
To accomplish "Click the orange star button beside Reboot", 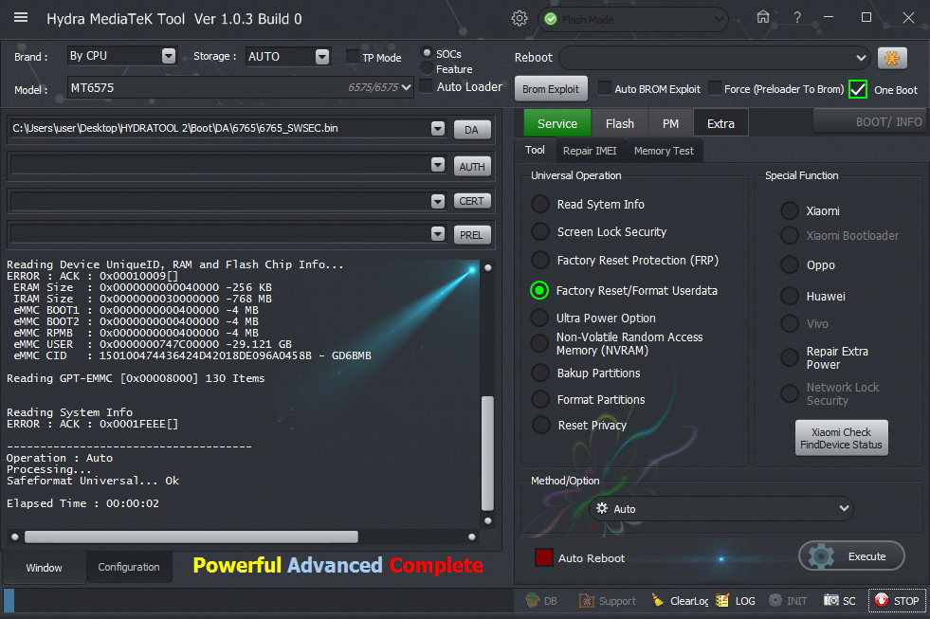I will [x=892, y=58].
